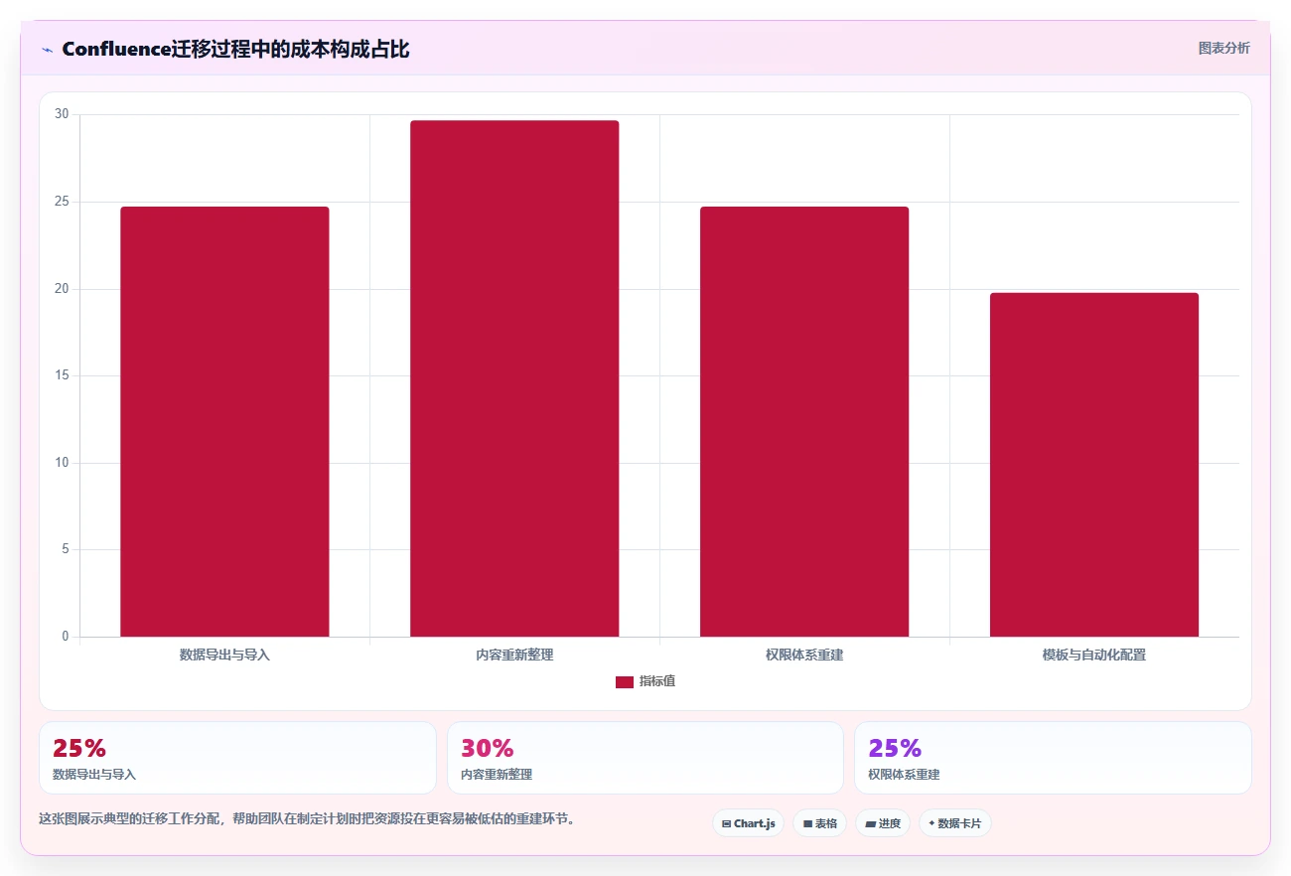
Task: Click the icon beside the Confluence title
Action: point(47,50)
